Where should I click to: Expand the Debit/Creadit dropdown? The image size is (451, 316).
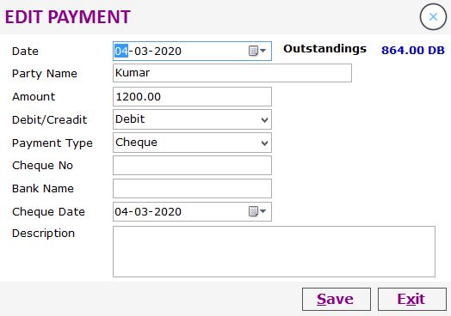(264, 119)
